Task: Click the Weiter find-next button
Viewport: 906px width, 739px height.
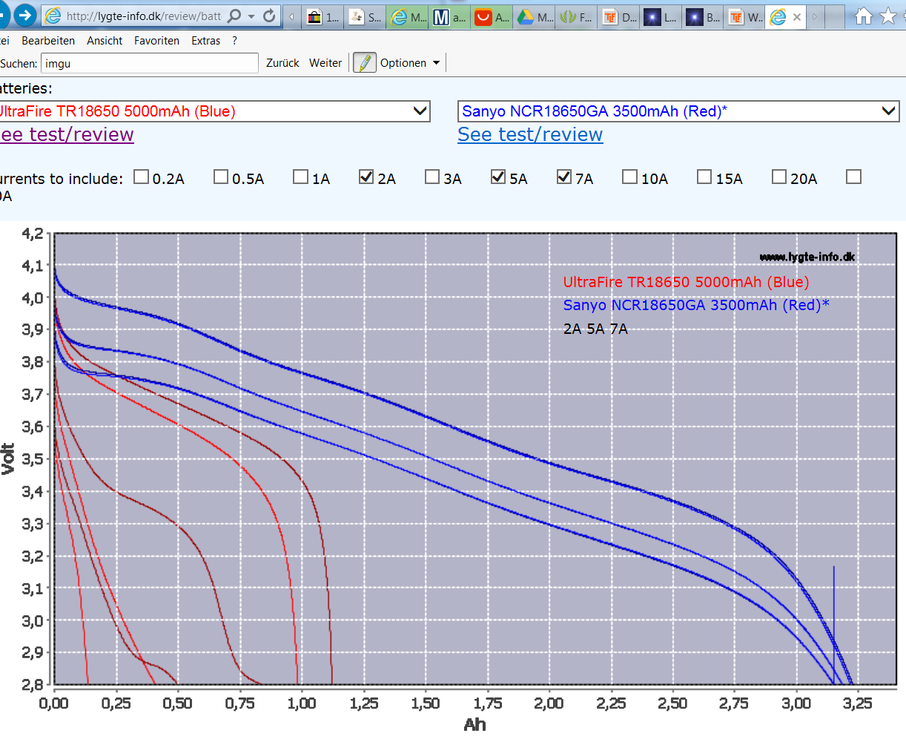Action: click(x=325, y=63)
